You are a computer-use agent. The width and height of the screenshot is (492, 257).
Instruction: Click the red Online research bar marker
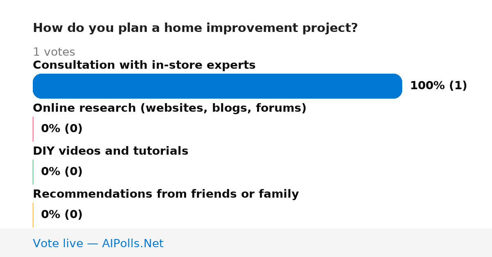click(33, 129)
